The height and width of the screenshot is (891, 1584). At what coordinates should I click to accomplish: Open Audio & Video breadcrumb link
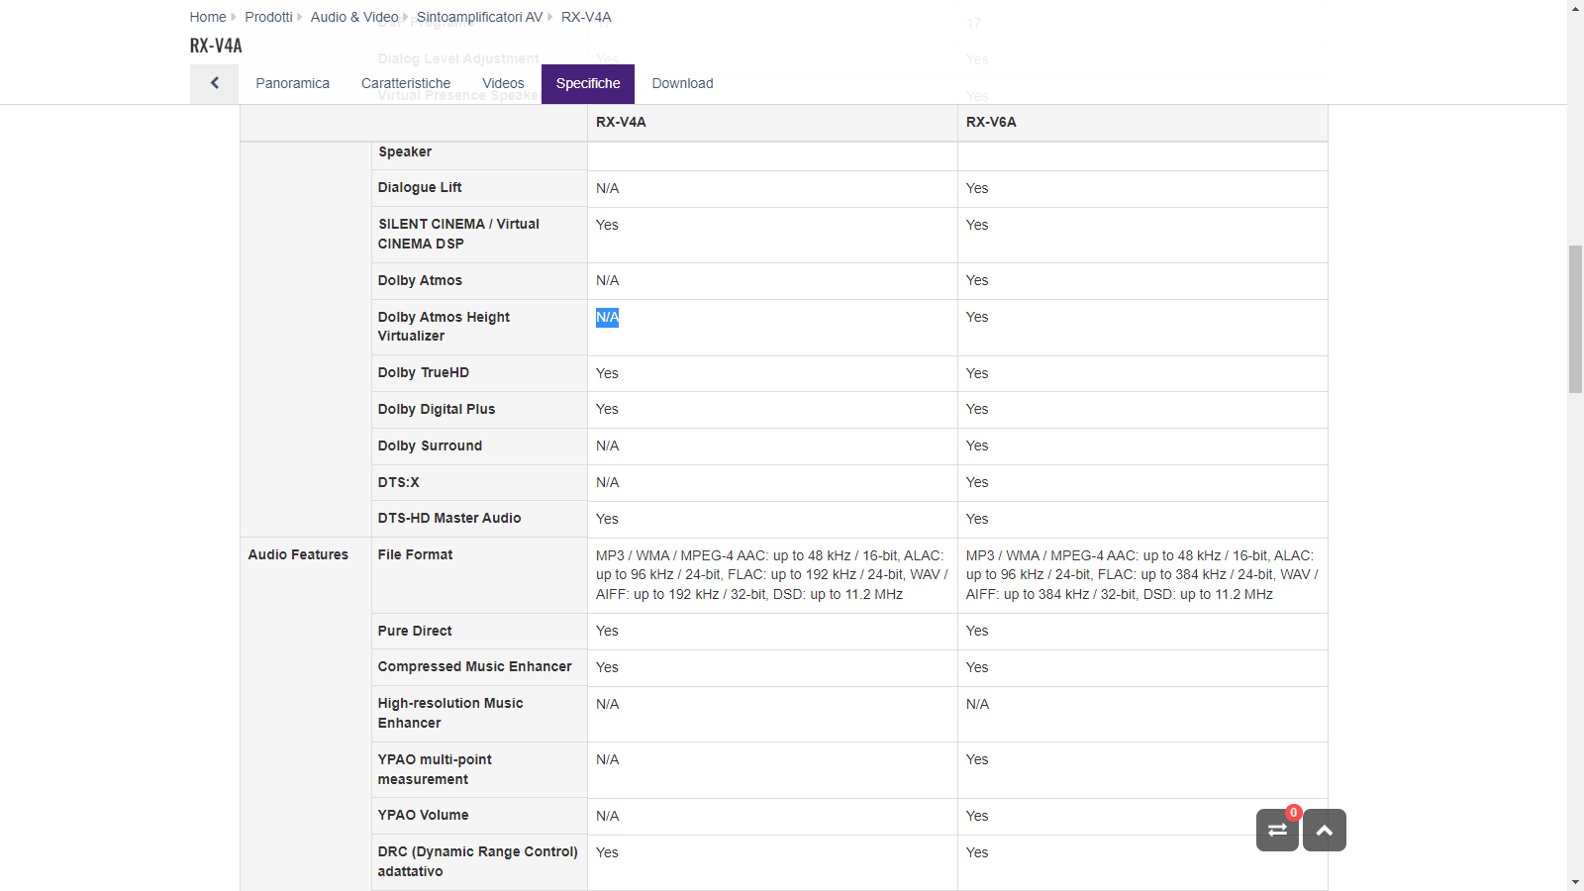(354, 17)
